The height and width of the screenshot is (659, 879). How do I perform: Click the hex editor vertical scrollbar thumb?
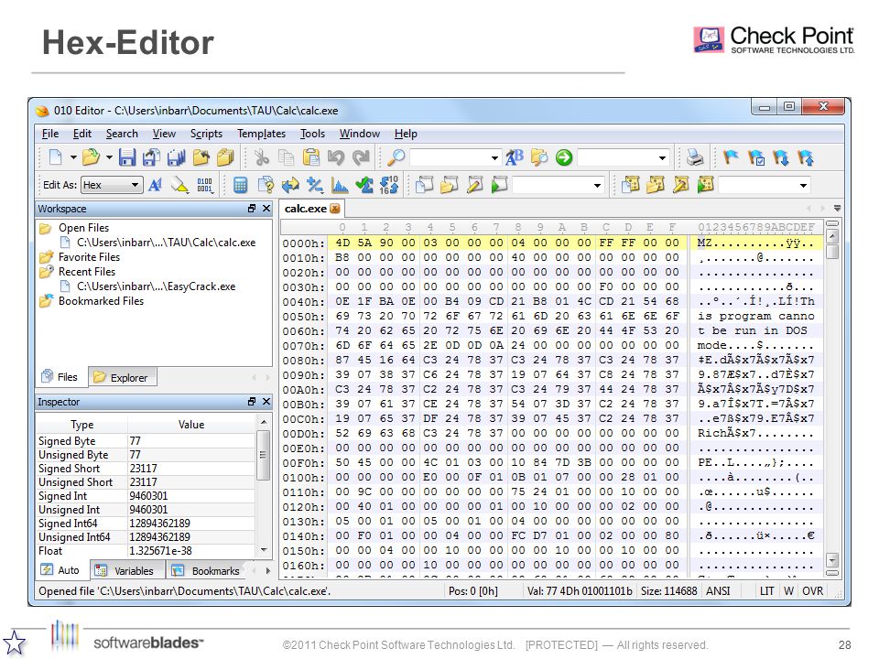tap(833, 252)
